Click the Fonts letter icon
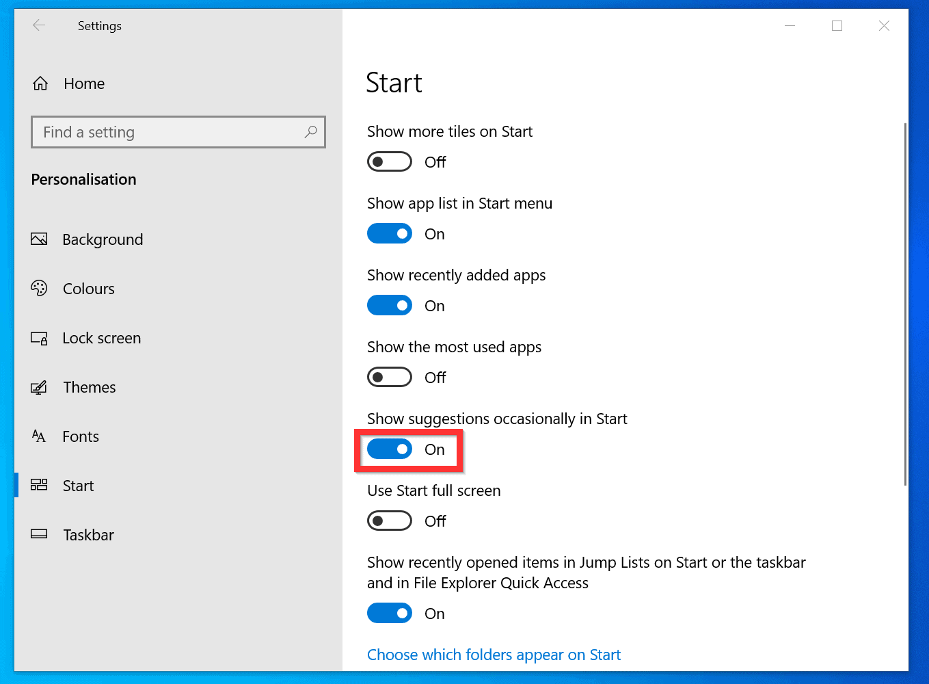Image resolution: width=929 pixels, height=684 pixels. click(39, 436)
